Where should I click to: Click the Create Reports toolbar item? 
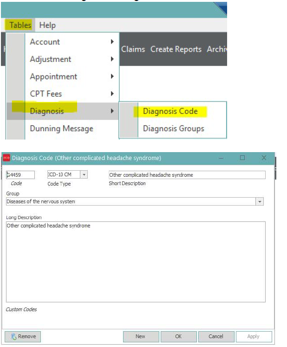[x=176, y=49]
